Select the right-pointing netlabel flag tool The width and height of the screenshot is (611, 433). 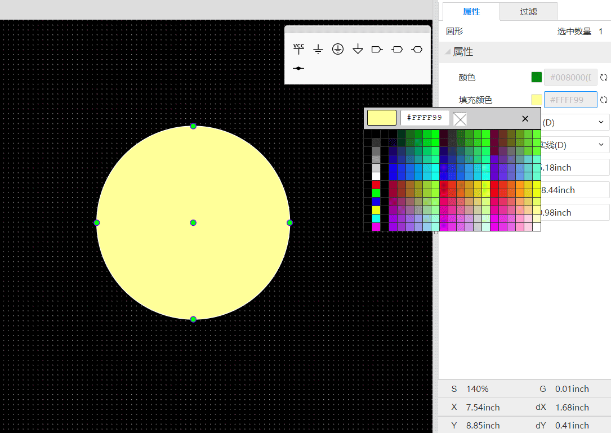(x=377, y=49)
